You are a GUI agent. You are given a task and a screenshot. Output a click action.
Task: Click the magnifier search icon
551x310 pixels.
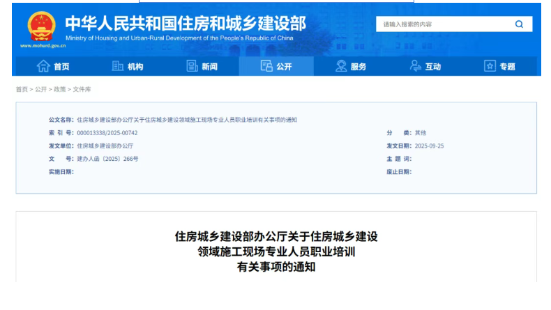click(x=519, y=24)
